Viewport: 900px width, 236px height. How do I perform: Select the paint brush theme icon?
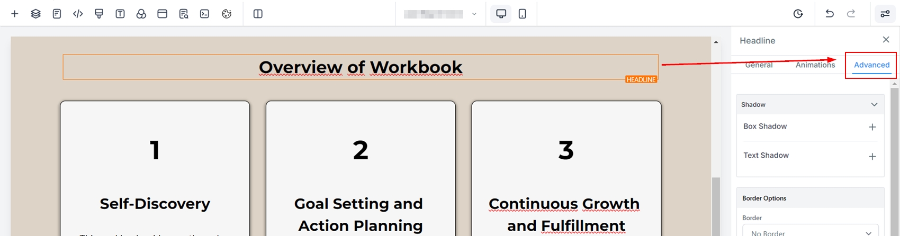99,14
